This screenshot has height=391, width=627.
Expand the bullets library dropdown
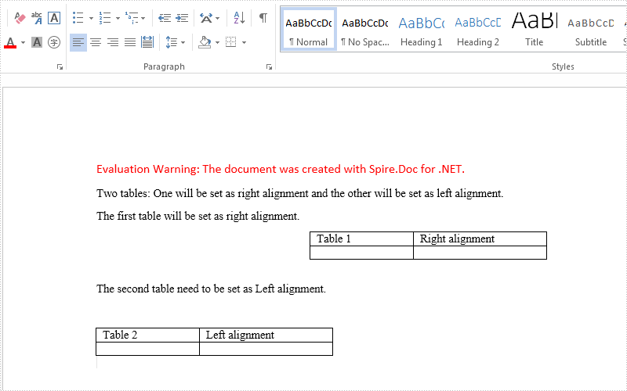click(91, 18)
